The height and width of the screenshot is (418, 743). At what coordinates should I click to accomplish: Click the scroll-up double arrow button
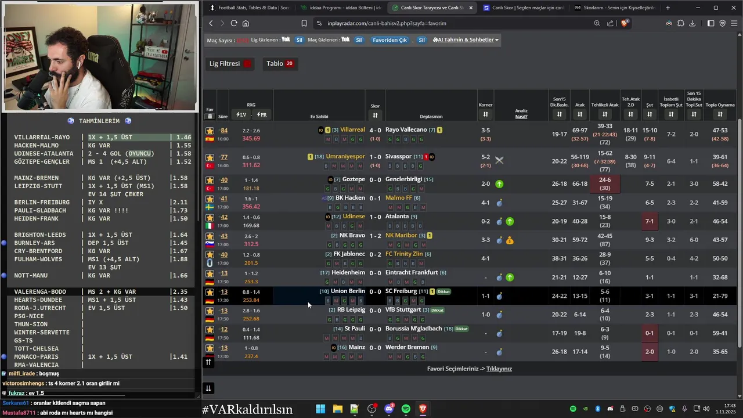tap(208, 362)
